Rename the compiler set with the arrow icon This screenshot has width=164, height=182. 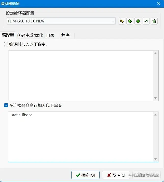point(146,21)
